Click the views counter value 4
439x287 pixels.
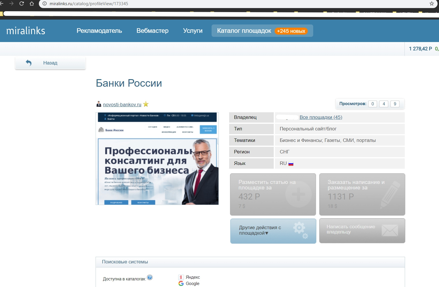point(384,104)
